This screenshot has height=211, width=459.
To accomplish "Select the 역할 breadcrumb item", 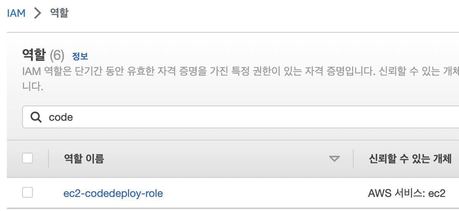I will pyautogui.click(x=59, y=13).
